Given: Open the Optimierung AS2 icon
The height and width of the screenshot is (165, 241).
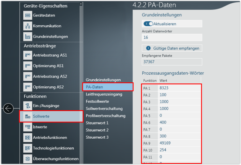Looking at the screenshot, I should 27,87.
